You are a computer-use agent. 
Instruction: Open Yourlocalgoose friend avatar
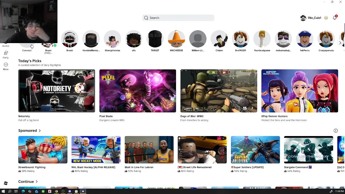[262, 39]
